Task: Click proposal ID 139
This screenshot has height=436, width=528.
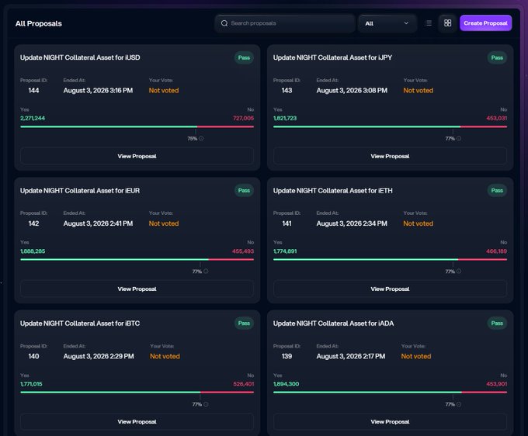Action: (x=287, y=356)
